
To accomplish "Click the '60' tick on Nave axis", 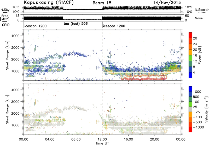I will click(187, 16).
